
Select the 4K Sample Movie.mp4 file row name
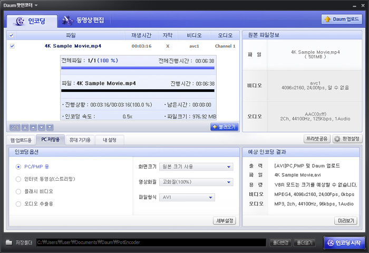click(73, 46)
